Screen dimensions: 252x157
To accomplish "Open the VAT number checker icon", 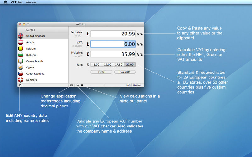I will (77, 85).
